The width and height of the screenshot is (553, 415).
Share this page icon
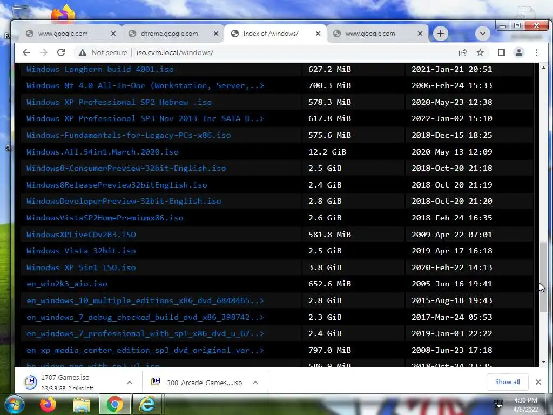pyautogui.click(x=463, y=52)
